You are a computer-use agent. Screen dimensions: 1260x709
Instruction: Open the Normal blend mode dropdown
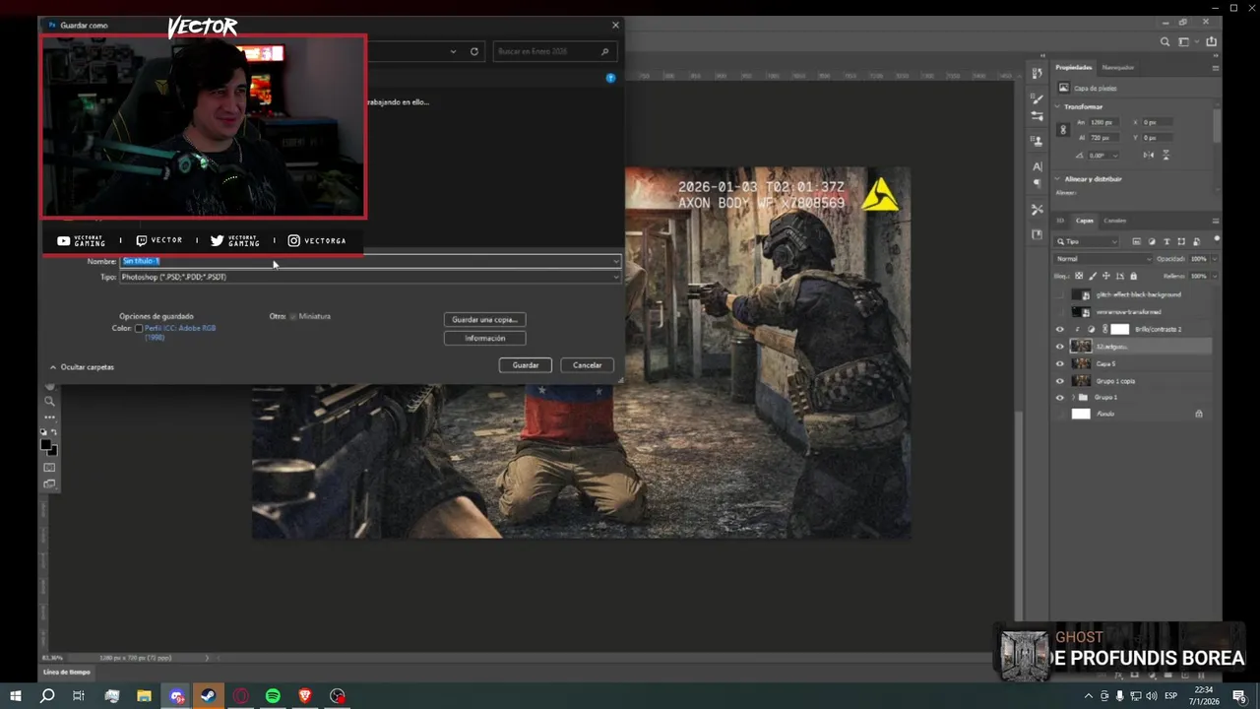pos(1103,259)
